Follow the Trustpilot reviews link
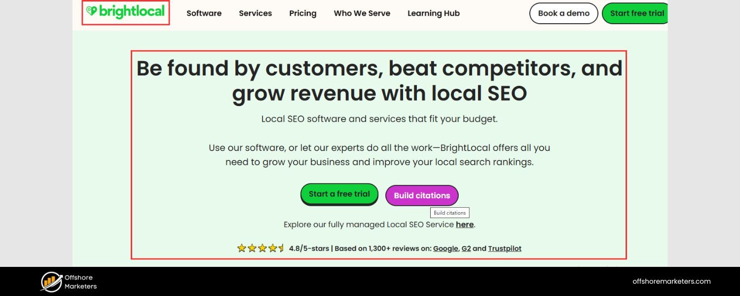 (x=504, y=248)
